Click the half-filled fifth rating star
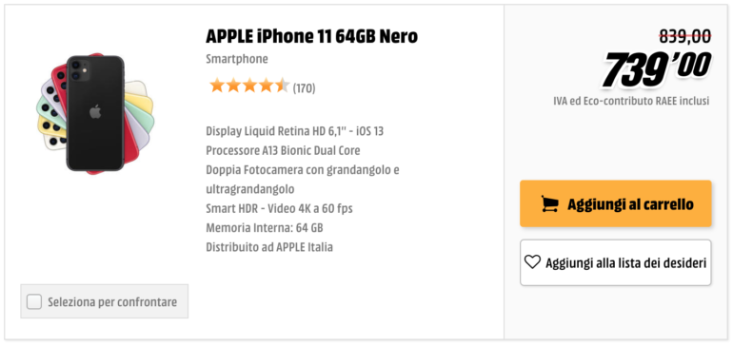 click(x=283, y=86)
